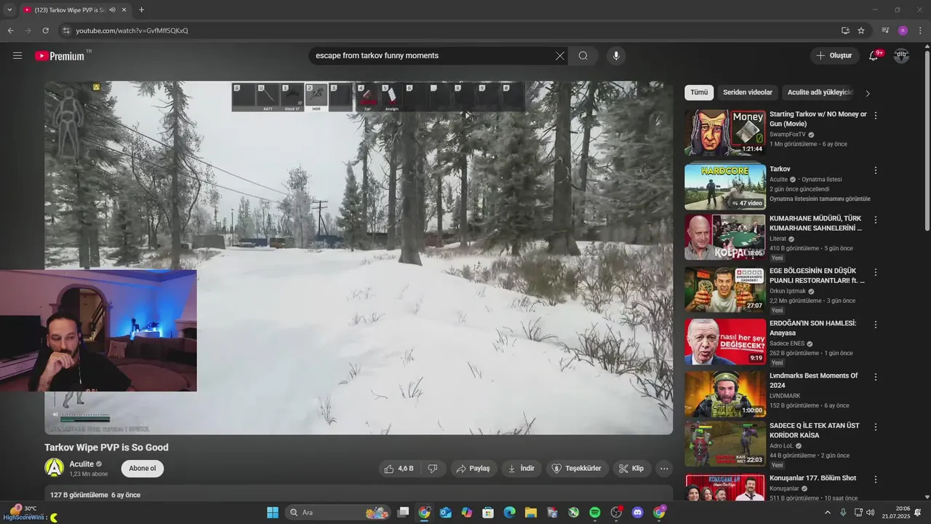Open the Windows Start menu

(x=273, y=512)
